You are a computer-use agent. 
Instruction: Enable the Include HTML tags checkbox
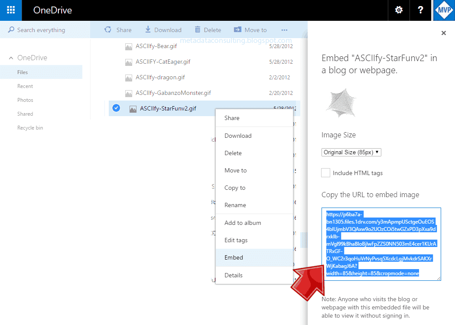[325, 172]
